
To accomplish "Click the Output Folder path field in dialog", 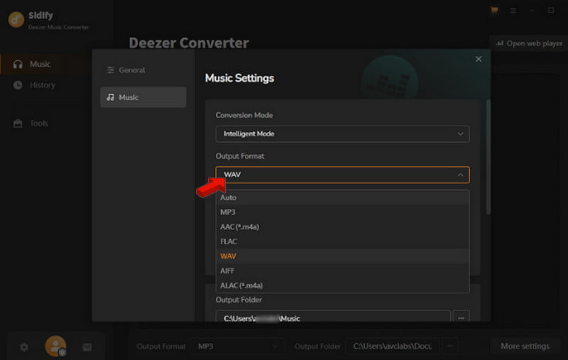I will click(333, 316).
